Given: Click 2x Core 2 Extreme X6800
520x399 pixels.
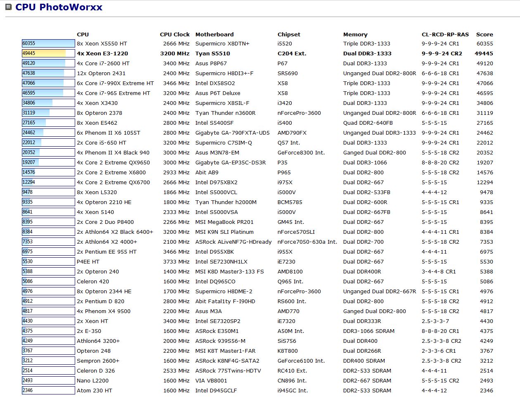Looking at the screenshot, I should 111,172.
